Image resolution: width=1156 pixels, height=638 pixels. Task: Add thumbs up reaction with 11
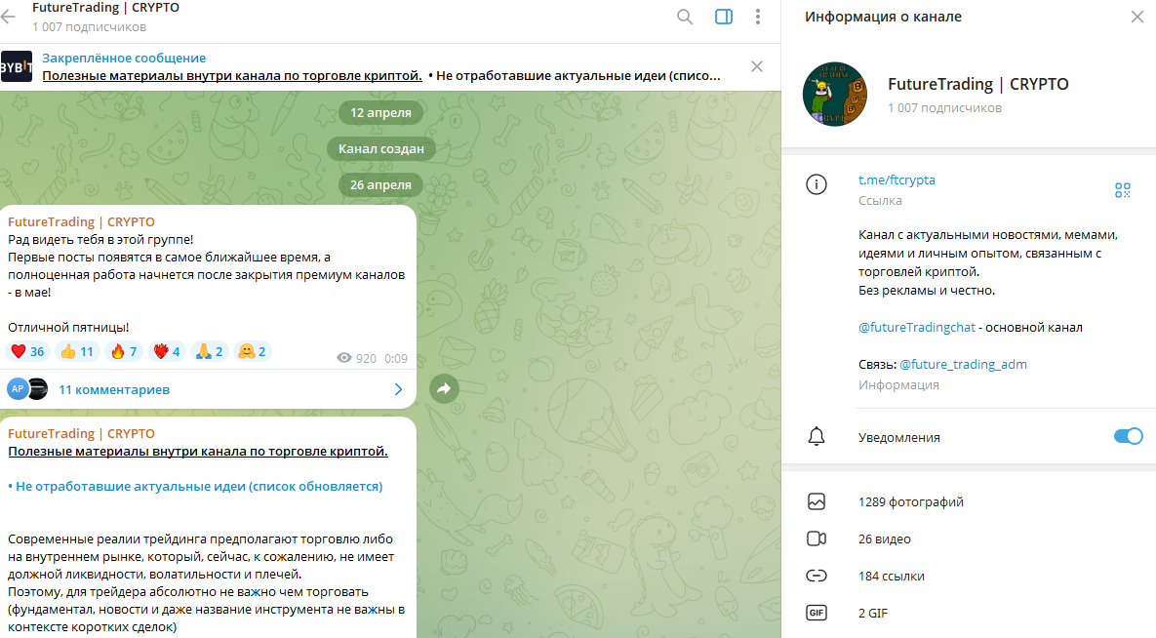(77, 352)
